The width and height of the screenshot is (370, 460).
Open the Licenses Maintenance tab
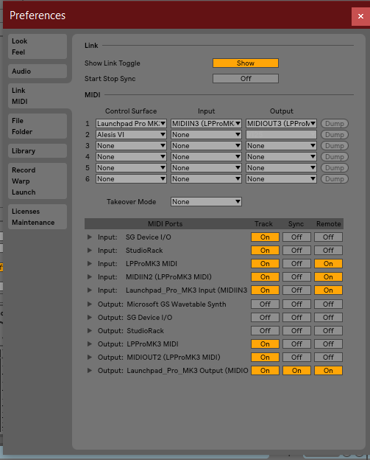pos(38,217)
